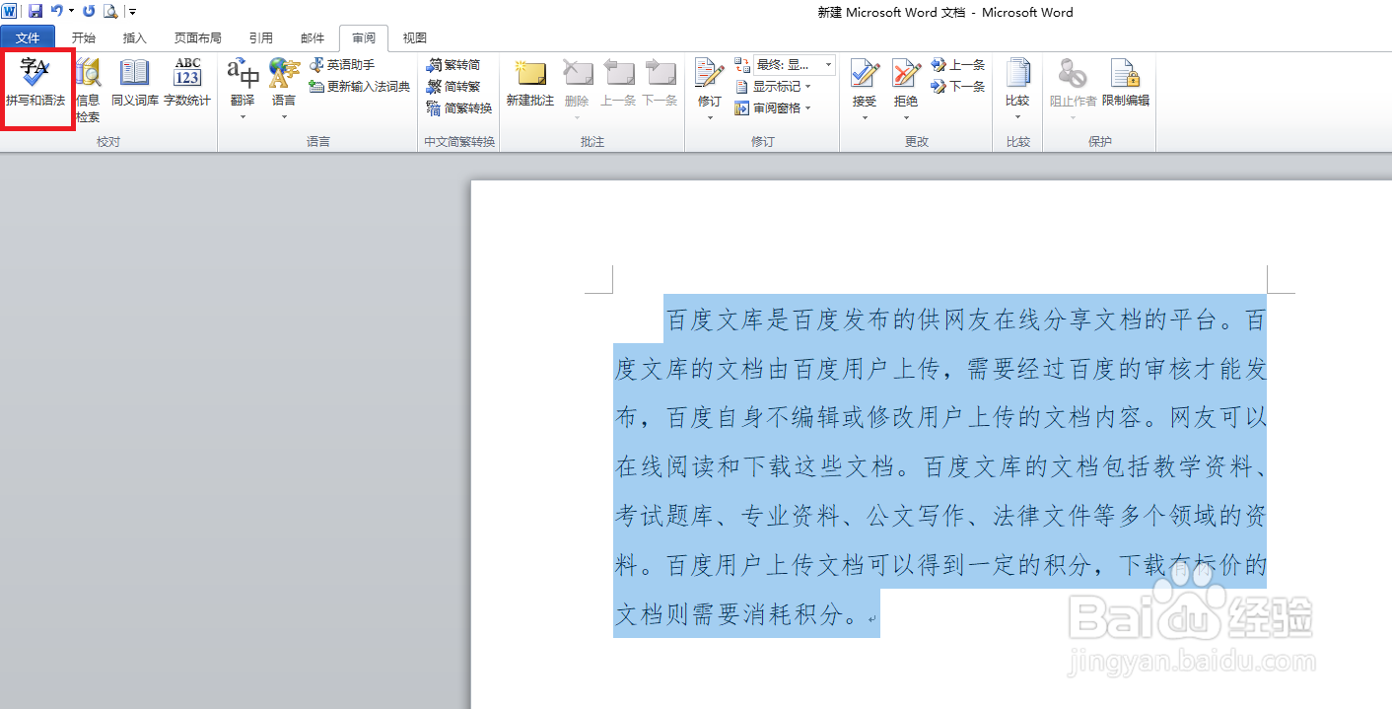Save the document from quick access toolbar
The height and width of the screenshot is (709, 1392).
click(35, 12)
